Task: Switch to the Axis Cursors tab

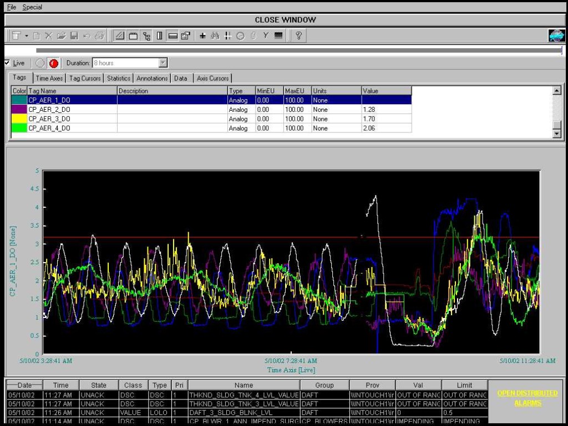Action: (212, 78)
